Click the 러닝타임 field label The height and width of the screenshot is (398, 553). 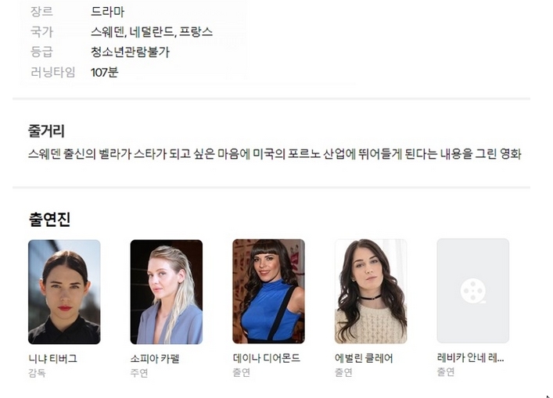click(53, 72)
